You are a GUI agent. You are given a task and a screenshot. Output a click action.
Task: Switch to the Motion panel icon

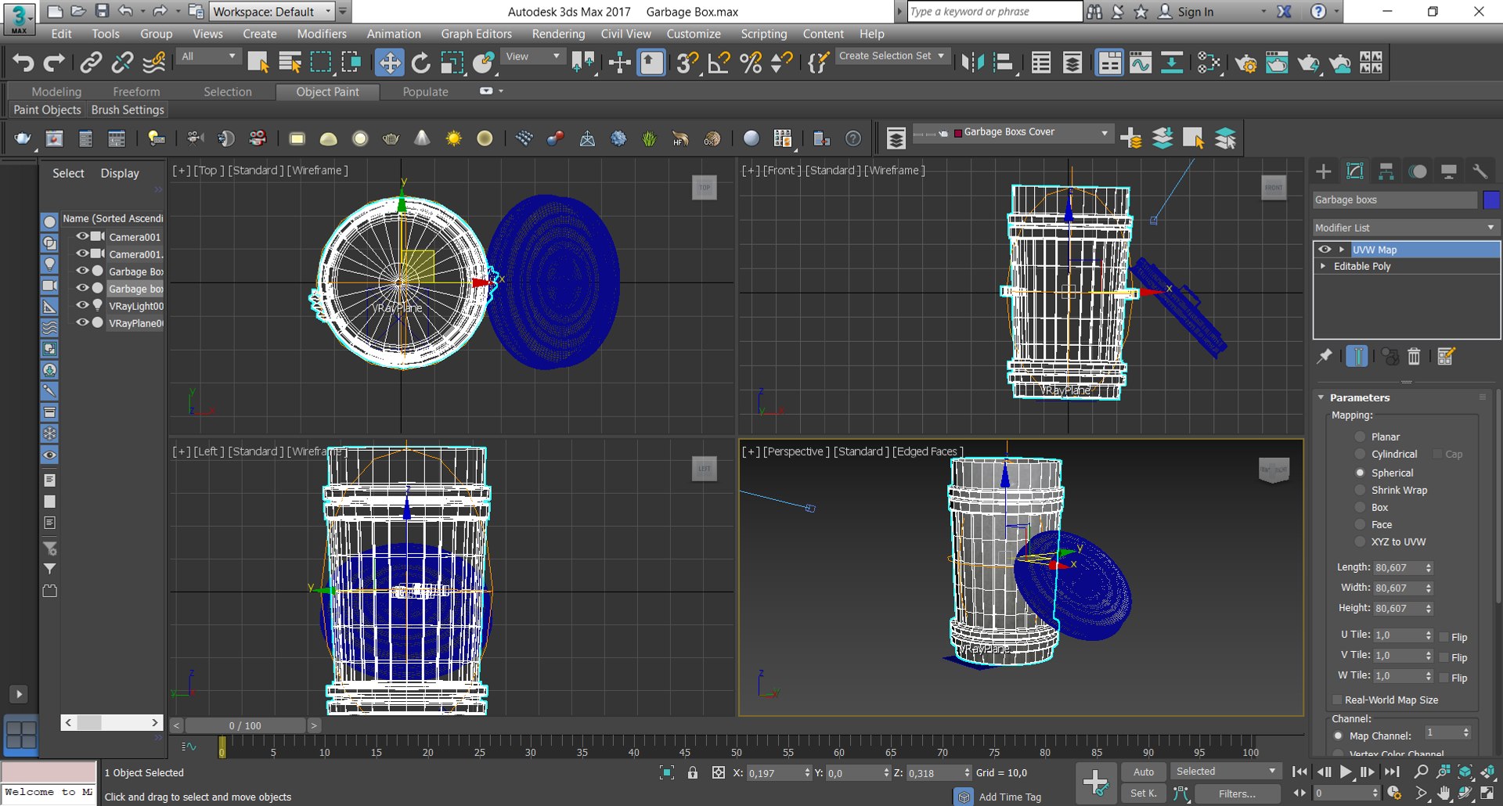[1418, 171]
